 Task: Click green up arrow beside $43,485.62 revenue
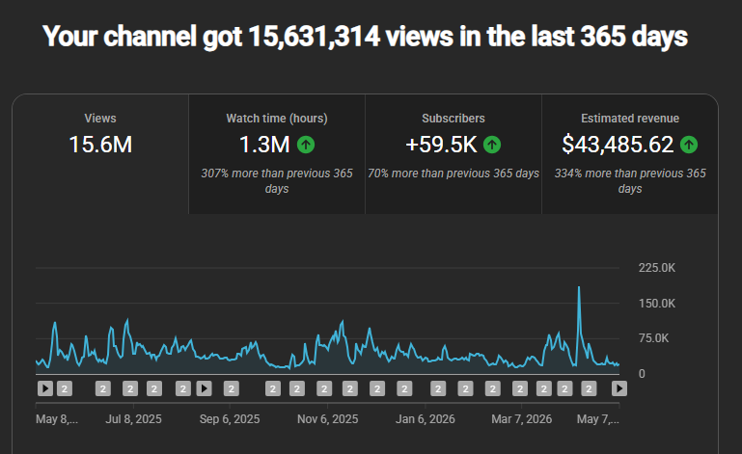pyautogui.click(x=689, y=145)
